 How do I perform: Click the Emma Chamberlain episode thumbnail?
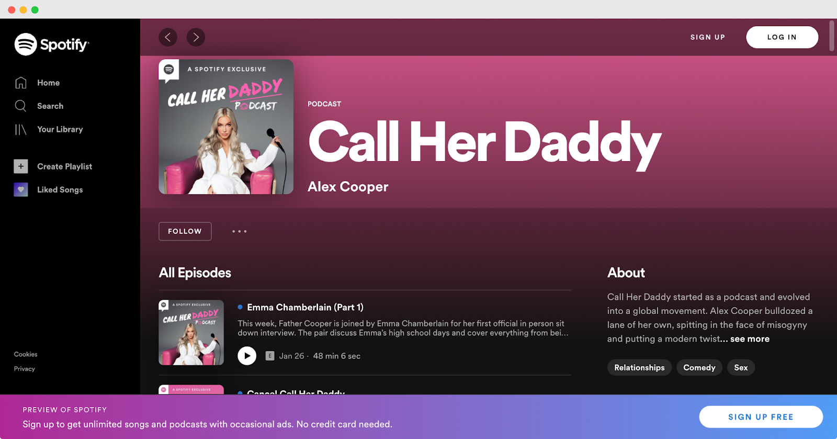click(191, 332)
